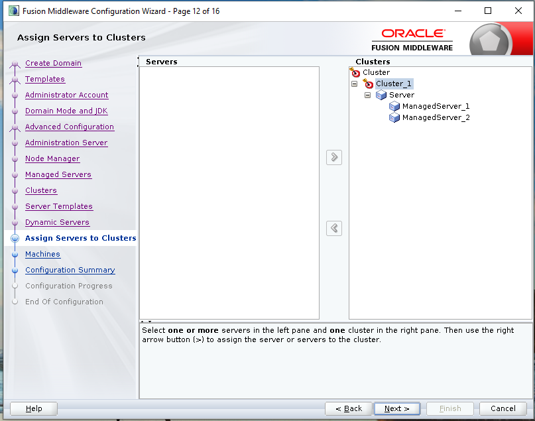Go to Managed Servers step
The width and height of the screenshot is (535, 421).
tap(58, 174)
